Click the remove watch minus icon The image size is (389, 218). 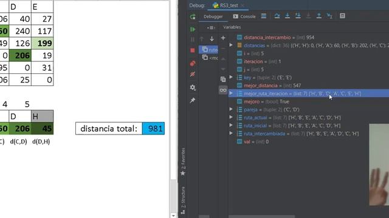click(223, 48)
